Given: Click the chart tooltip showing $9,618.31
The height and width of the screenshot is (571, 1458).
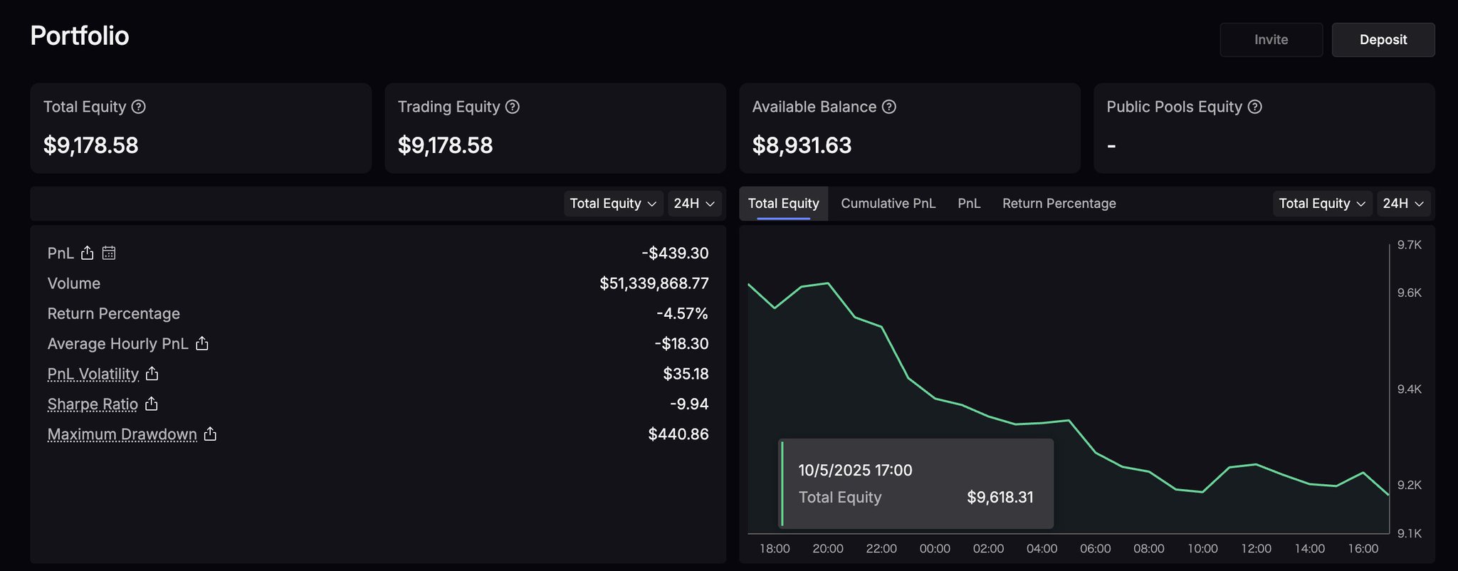Looking at the screenshot, I should 916,483.
